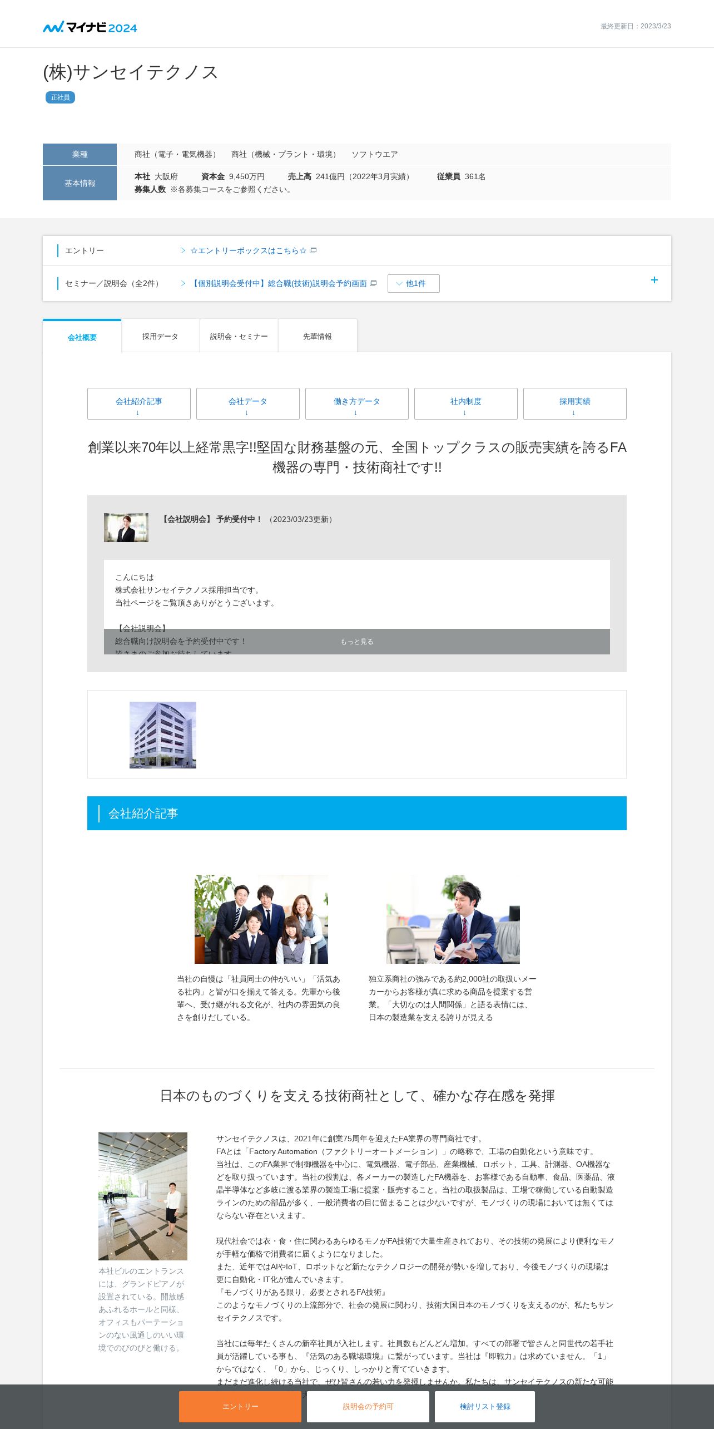Click external-window icon next to エントリーボックス link
The width and height of the screenshot is (714, 1429).
tap(313, 251)
